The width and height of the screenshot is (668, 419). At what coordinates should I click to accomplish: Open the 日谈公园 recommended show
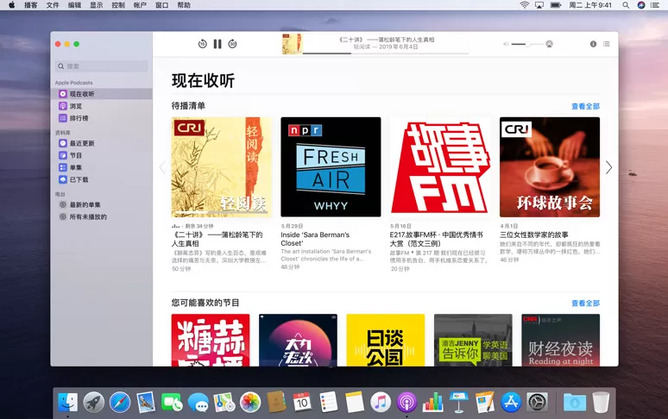(x=386, y=340)
